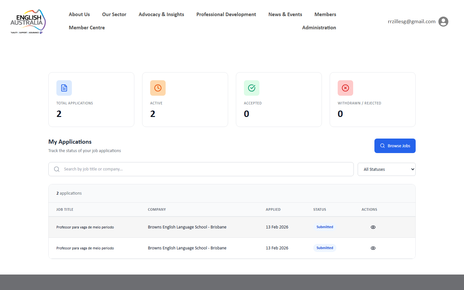Open the About Us menu
This screenshot has height=290, width=464.
(x=79, y=15)
